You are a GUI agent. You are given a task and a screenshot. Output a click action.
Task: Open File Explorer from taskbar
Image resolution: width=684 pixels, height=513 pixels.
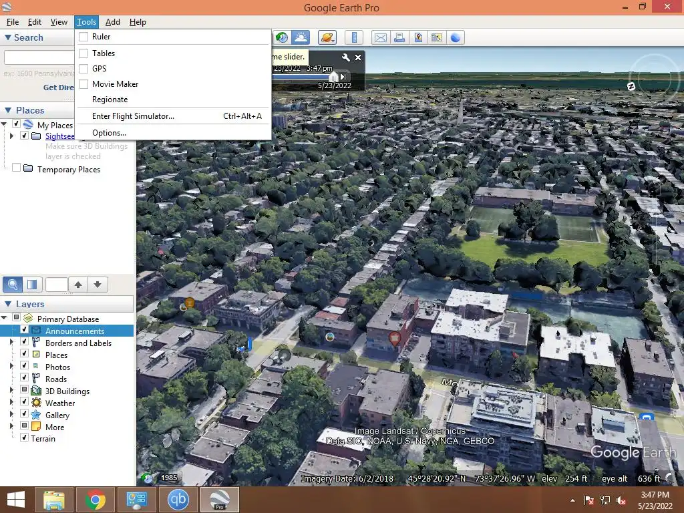[x=53, y=500]
